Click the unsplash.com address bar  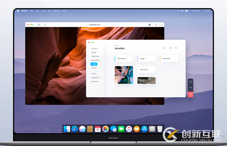click(94, 25)
